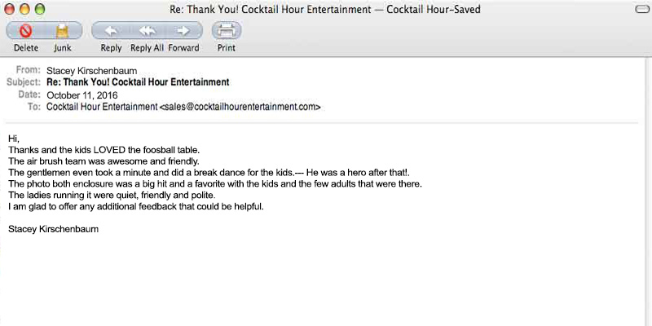Click the signature at the message bottom
This screenshot has height=326, width=652.
pyautogui.click(x=53, y=230)
